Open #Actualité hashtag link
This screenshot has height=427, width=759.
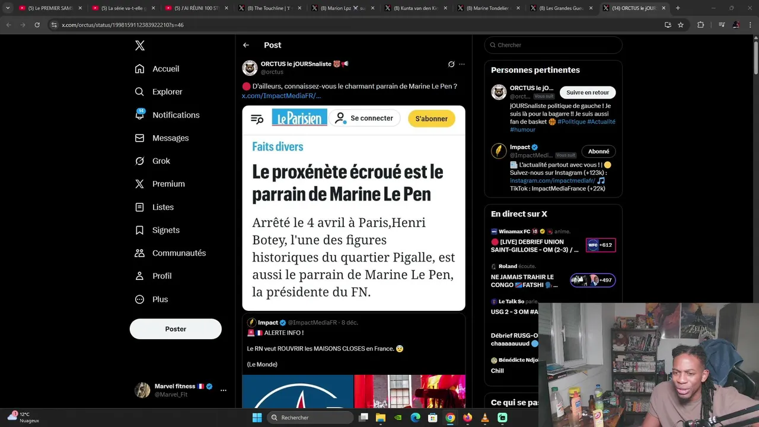point(601,122)
